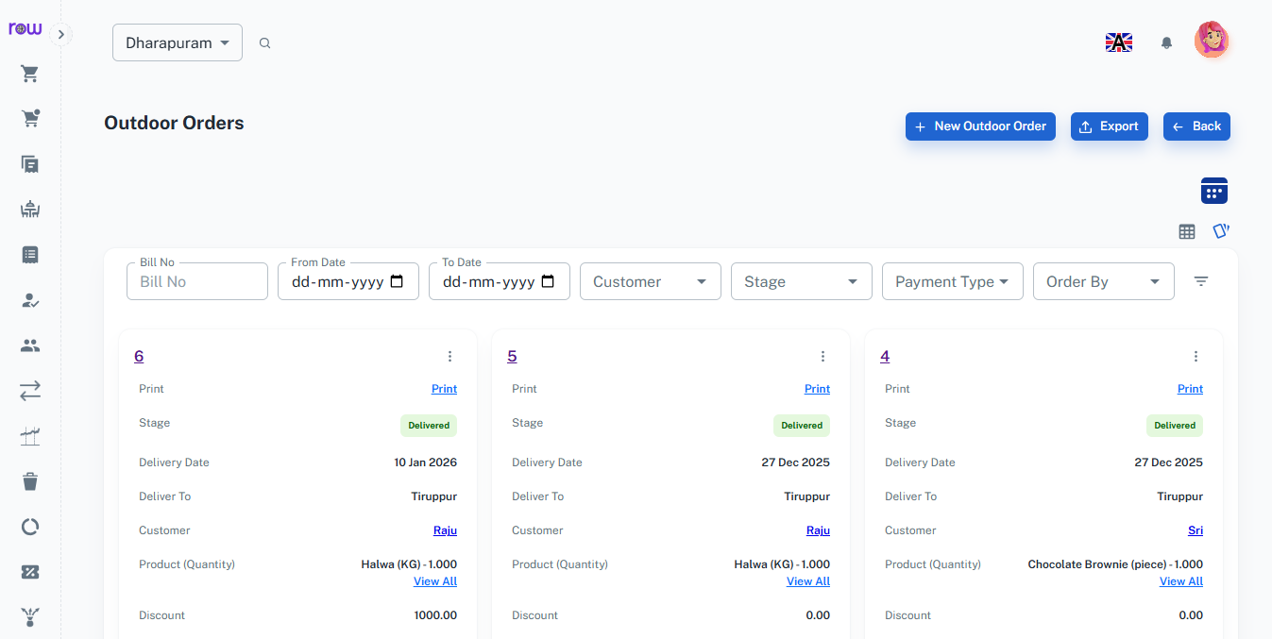This screenshot has height=639, width=1272.
Task: Click inside the Bill No input field
Action: pyautogui.click(x=196, y=280)
